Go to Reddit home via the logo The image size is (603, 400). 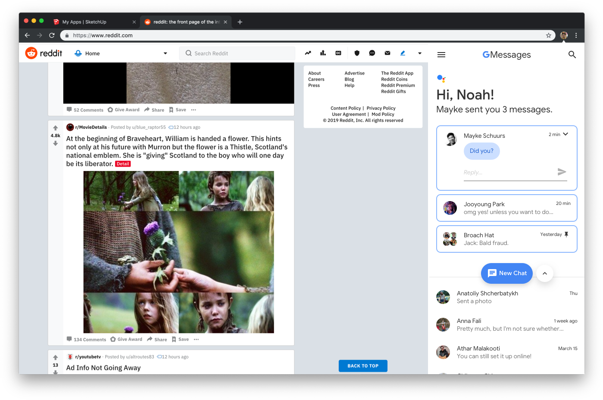[x=44, y=53]
